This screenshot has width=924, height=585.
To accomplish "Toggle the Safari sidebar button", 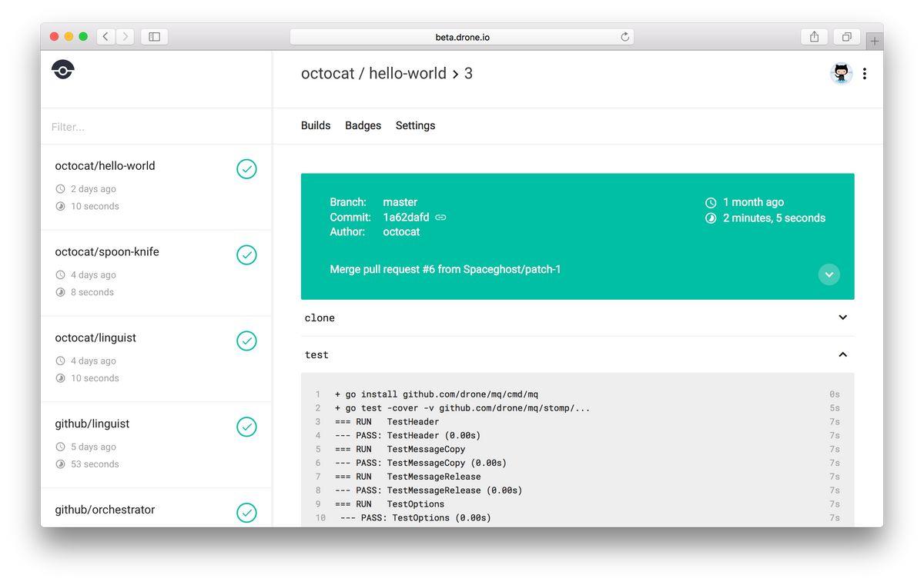I will point(154,36).
